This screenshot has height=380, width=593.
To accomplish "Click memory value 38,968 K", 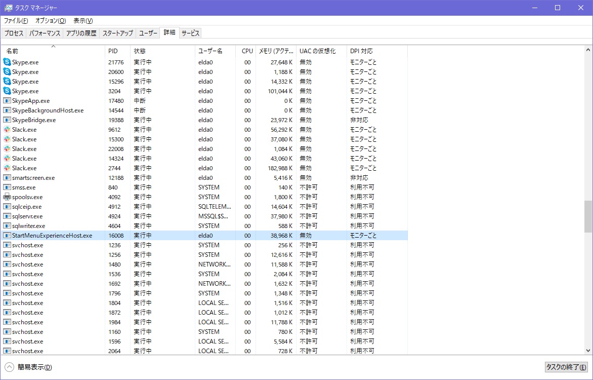I will [281, 235].
